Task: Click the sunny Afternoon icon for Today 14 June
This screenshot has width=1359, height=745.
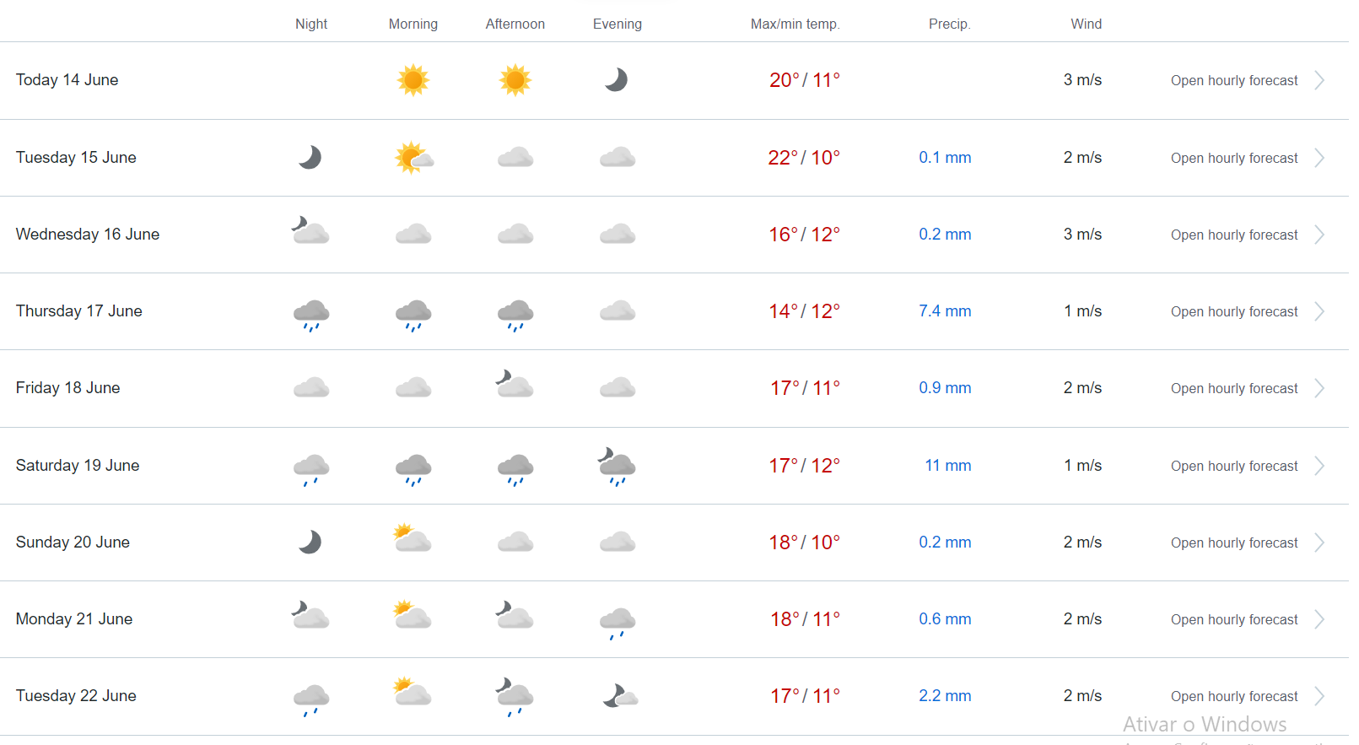Action: tap(515, 80)
